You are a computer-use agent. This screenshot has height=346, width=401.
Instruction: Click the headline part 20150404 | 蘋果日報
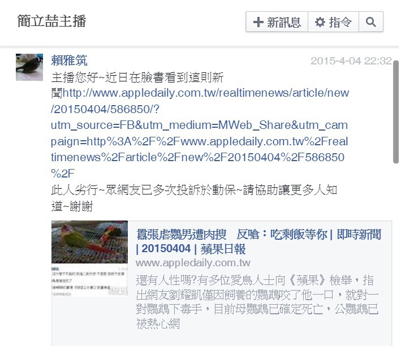coord(193,249)
